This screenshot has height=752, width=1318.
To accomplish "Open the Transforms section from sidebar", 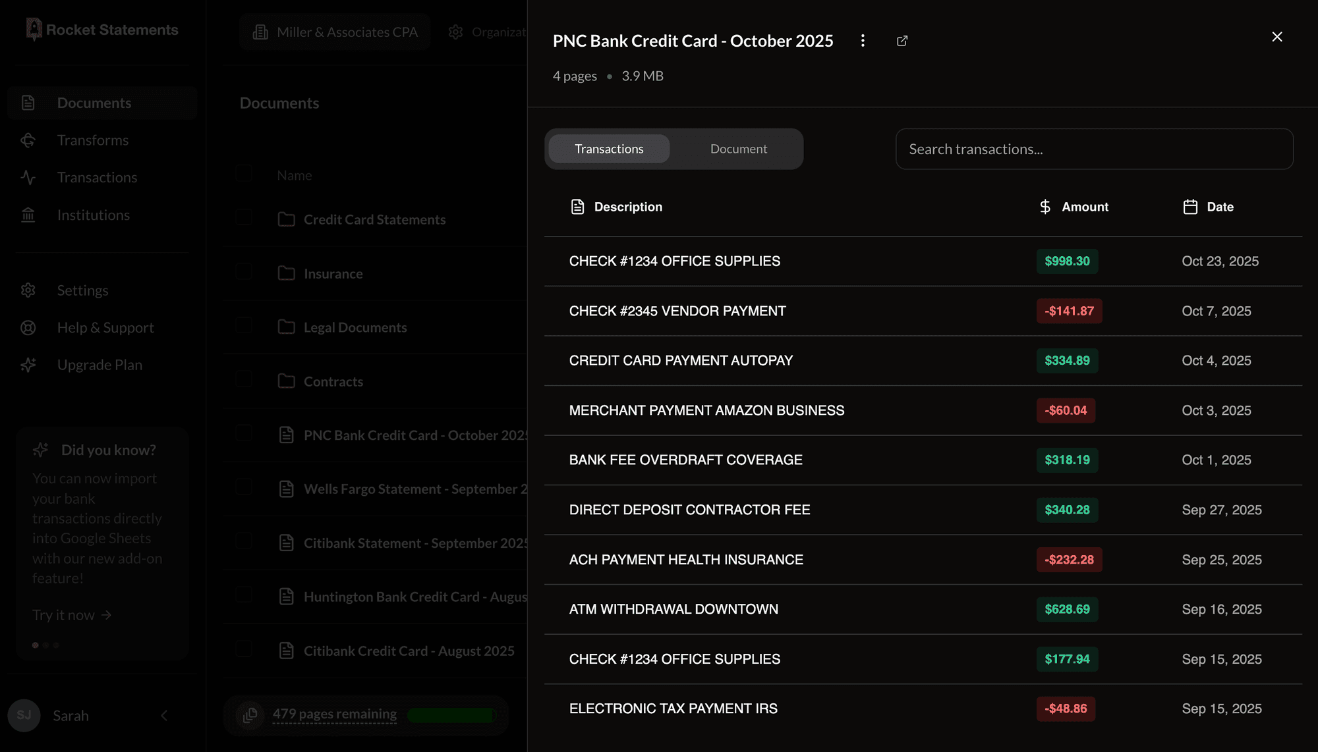I will 92,140.
